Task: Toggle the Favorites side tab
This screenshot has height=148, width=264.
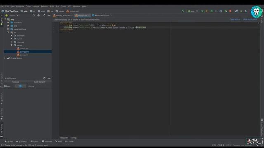Action: [2, 114]
